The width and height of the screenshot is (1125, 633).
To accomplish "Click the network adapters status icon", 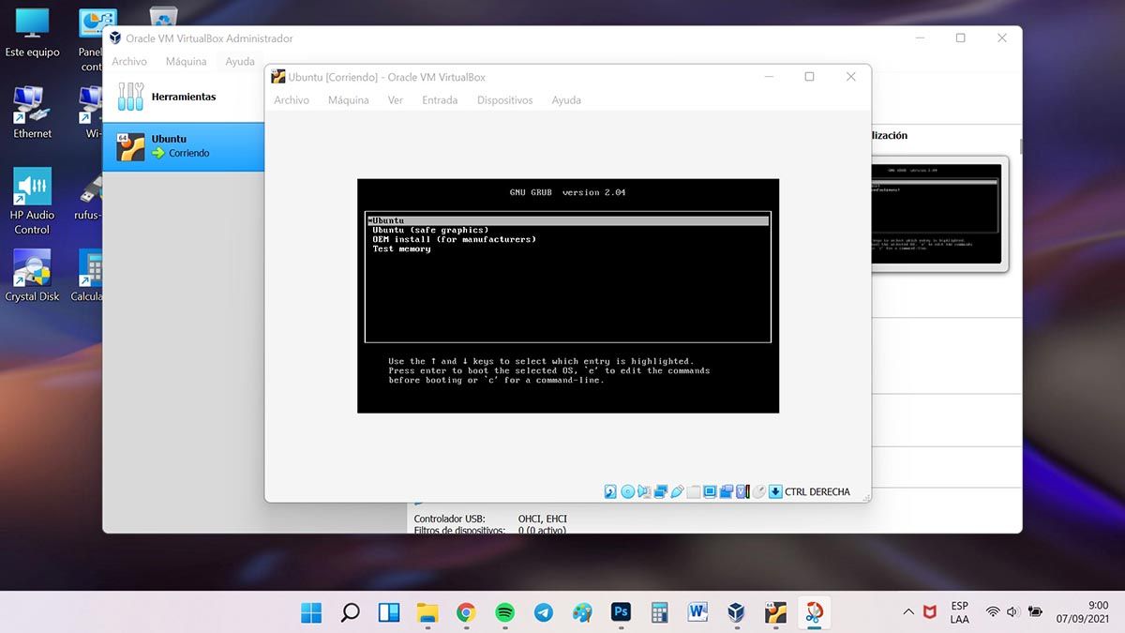I will click(x=660, y=491).
